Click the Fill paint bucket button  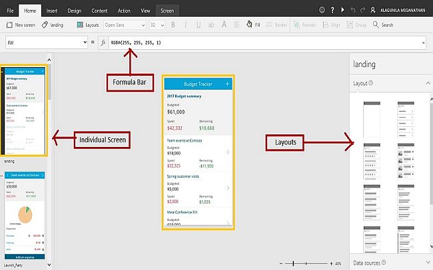pyautogui.click(x=253, y=25)
